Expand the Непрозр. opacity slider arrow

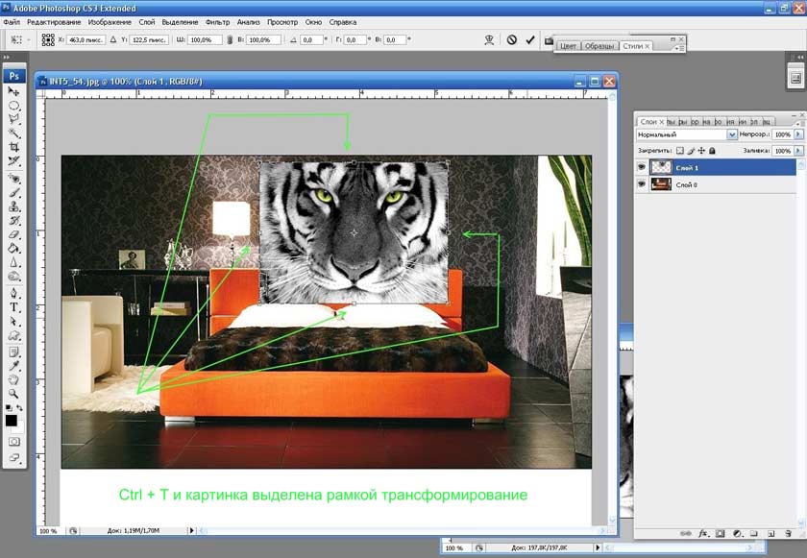tap(797, 135)
